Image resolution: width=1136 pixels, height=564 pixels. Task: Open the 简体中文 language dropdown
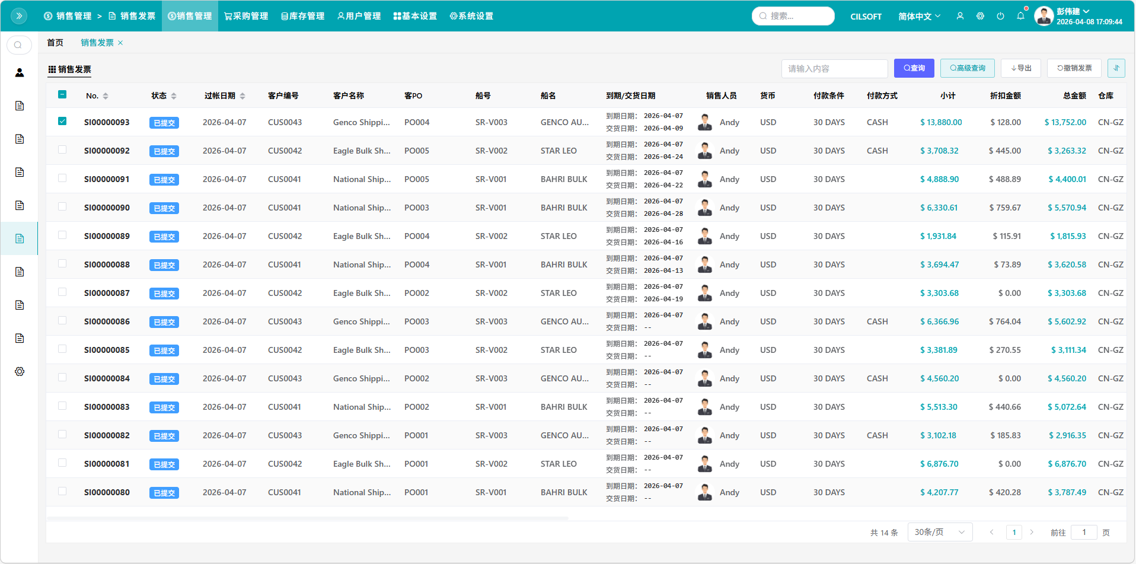919,16
